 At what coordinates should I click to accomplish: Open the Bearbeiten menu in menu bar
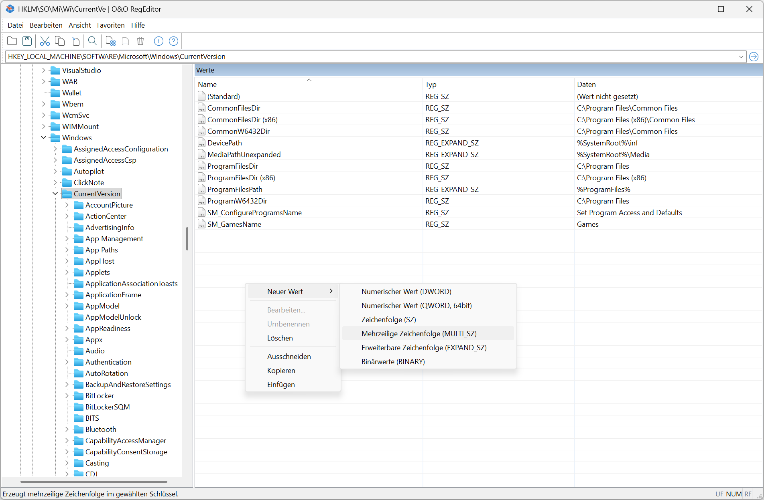pyautogui.click(x=46, y=25)
